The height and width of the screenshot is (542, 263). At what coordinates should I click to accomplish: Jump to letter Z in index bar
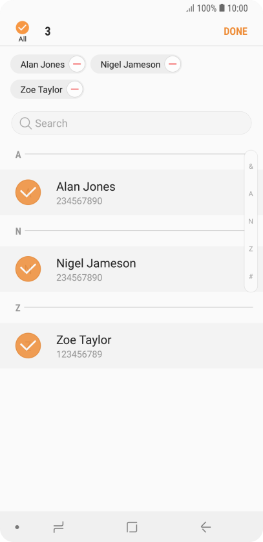coord(251,249)
